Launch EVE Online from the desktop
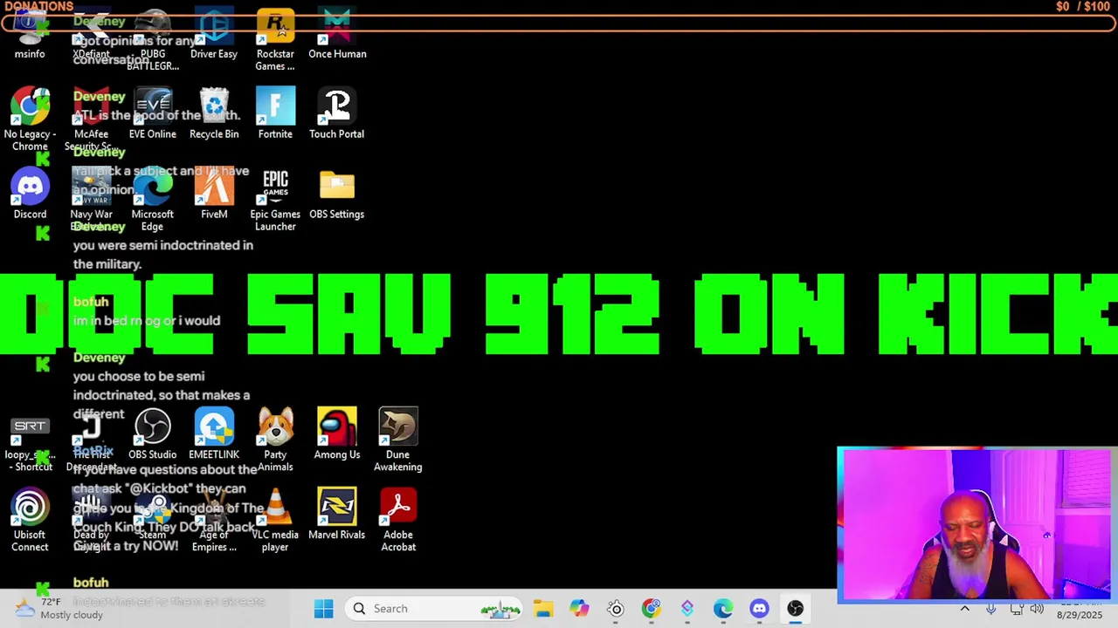The height and width of the screenshot is (628, 1118). tap(153, 113)
